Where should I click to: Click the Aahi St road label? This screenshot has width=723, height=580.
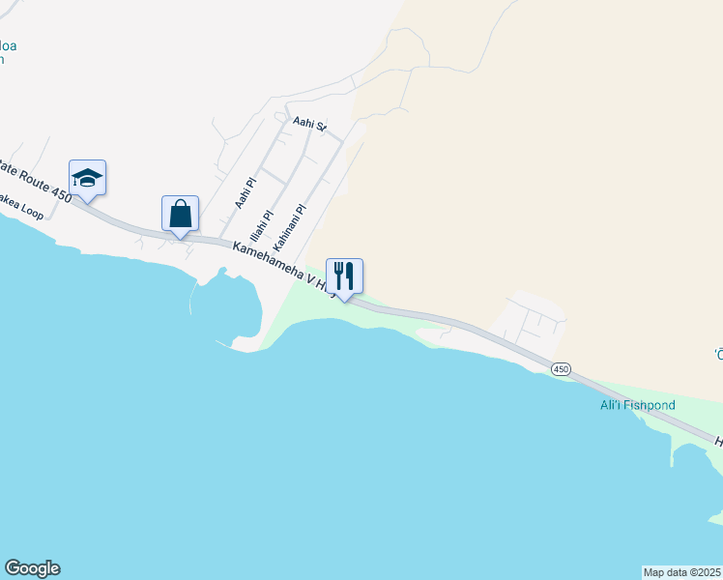[x=310, y=124]
